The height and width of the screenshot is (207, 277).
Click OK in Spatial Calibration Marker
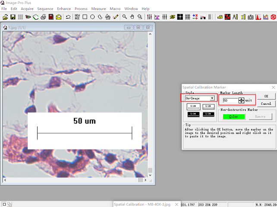pos(266,96)
